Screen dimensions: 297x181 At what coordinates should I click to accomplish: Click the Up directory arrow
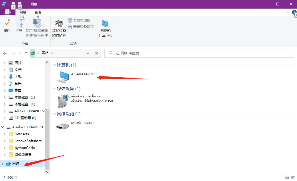point(26,53)
